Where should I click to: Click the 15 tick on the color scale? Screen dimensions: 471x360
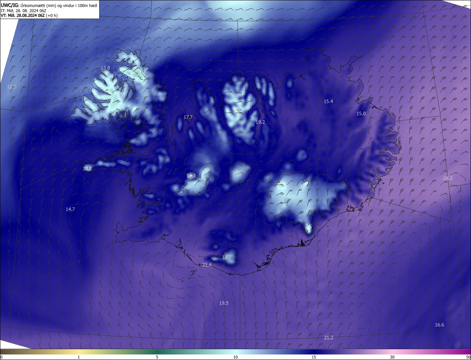(x=314, y=357)
